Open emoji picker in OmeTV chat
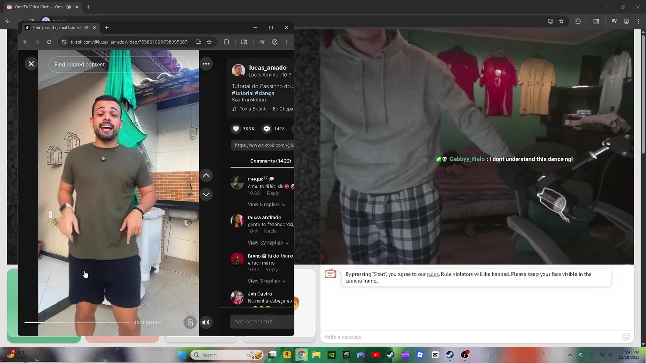Screen dimensions: 646x363 tap(626, 337)
